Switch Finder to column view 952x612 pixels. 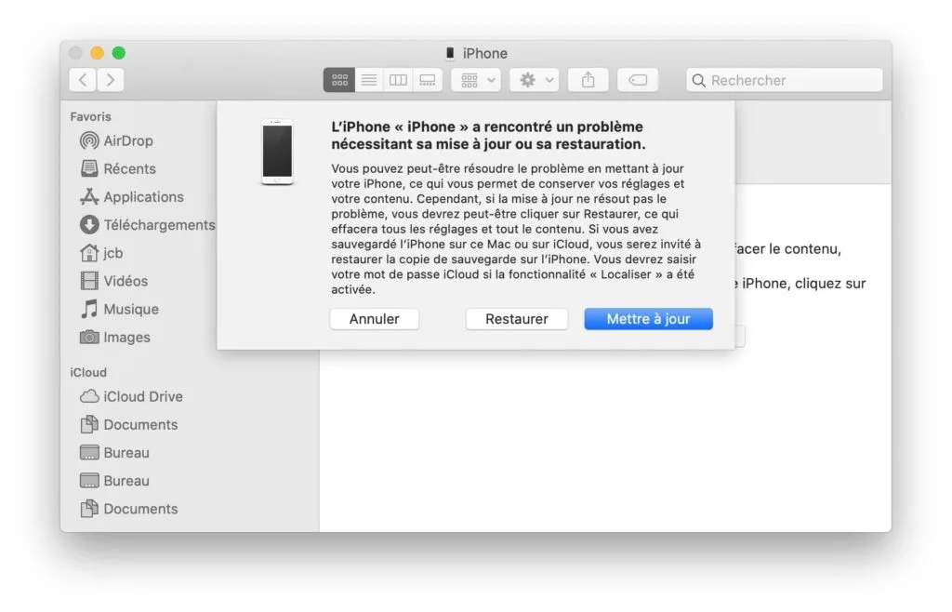[x=398, y=80]
